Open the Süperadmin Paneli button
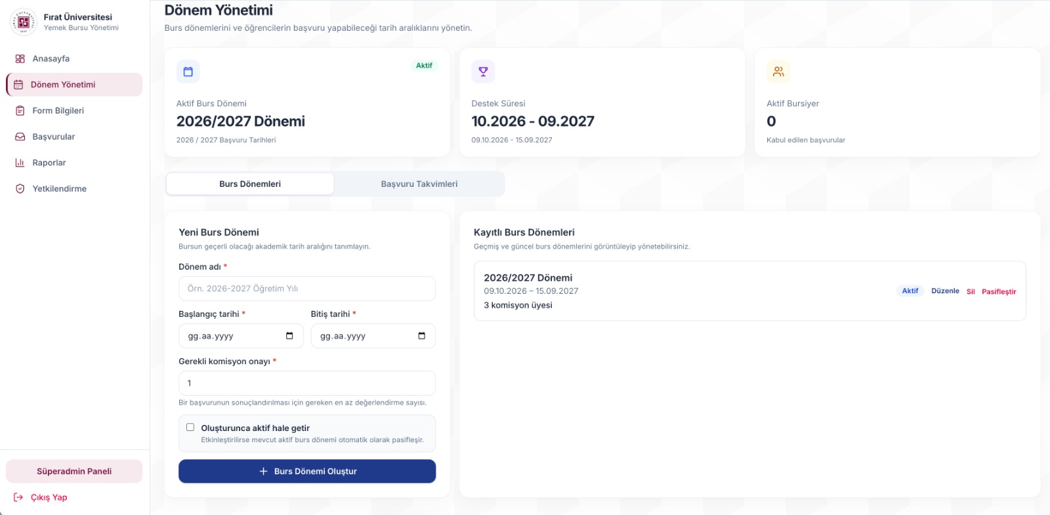This screenshot has height=515, width=1050. pyautogui.click(x=74, y=471)
